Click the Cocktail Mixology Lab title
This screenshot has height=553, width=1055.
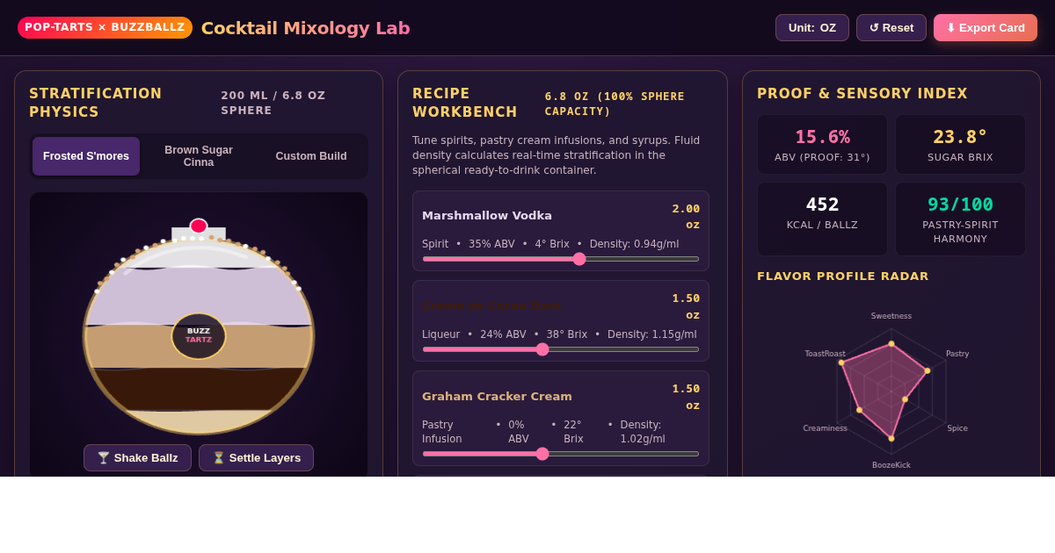[x=305, y=28]
